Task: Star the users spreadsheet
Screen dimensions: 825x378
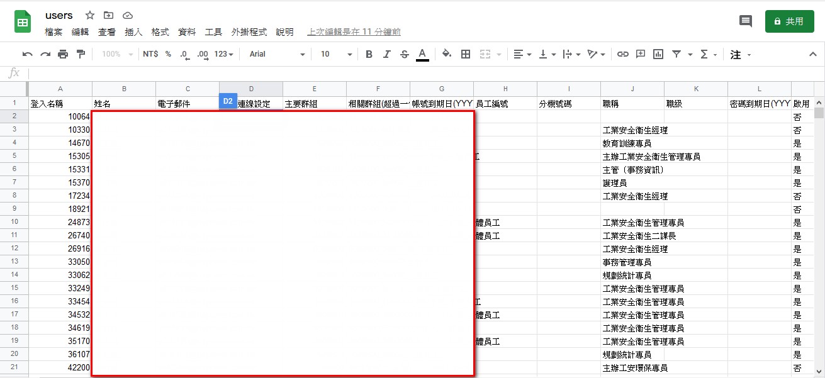Action: click(90, 15)
